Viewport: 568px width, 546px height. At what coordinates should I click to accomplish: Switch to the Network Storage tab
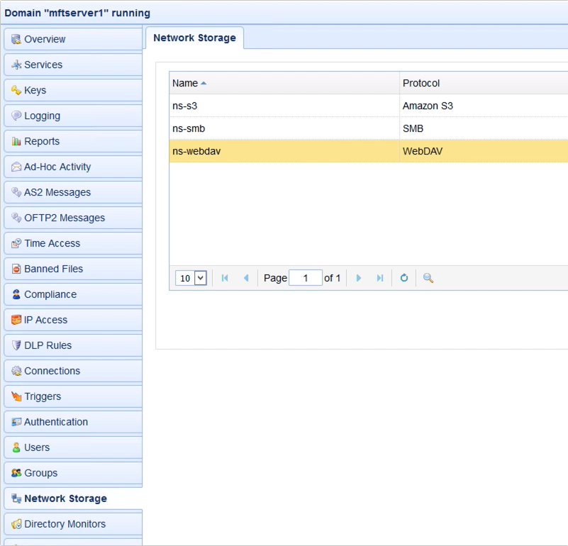(194, 38)
